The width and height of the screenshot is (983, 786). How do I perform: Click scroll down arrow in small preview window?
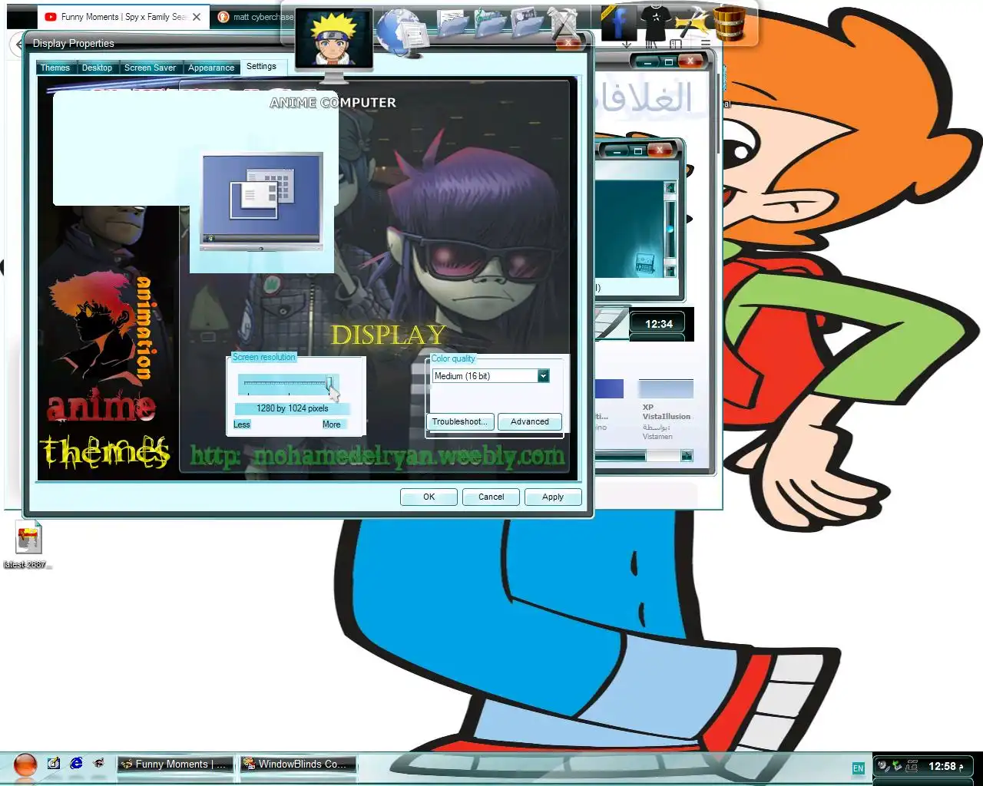[x=670, y=271]
